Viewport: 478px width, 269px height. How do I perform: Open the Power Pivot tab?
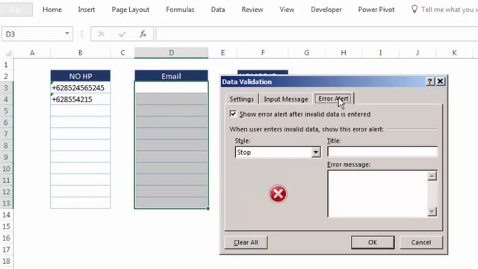(x=376, y=10)
